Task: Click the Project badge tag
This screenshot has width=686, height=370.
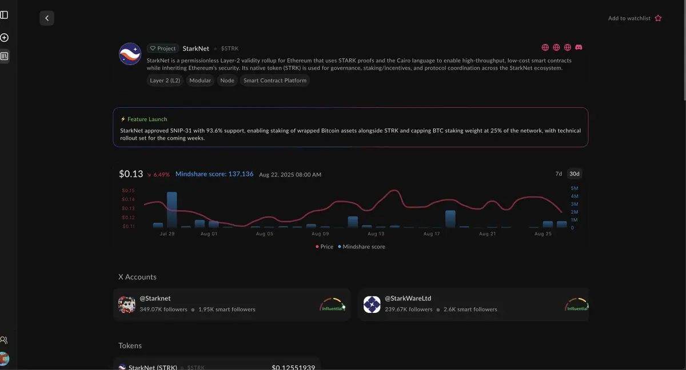Action: [x=163, y=49]
